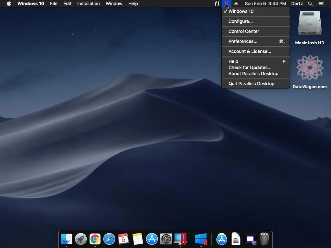This screenshot has width=331, height=248.
Task: Click the Dartz user name in menu bar
Action: pyautogui.click(x=297, y=4)
